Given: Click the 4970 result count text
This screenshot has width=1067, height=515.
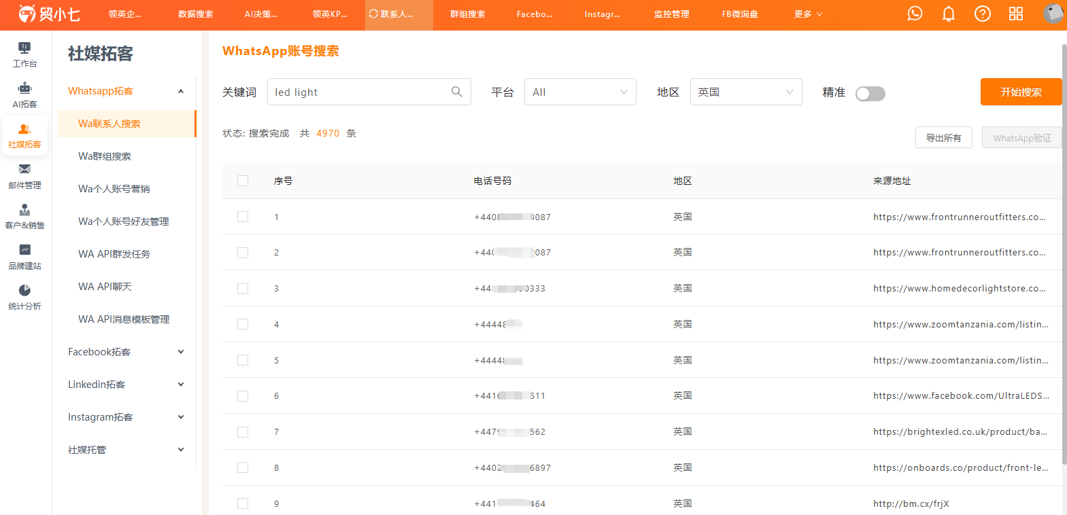Looking at the screenshot, I should tap(328, 133).
